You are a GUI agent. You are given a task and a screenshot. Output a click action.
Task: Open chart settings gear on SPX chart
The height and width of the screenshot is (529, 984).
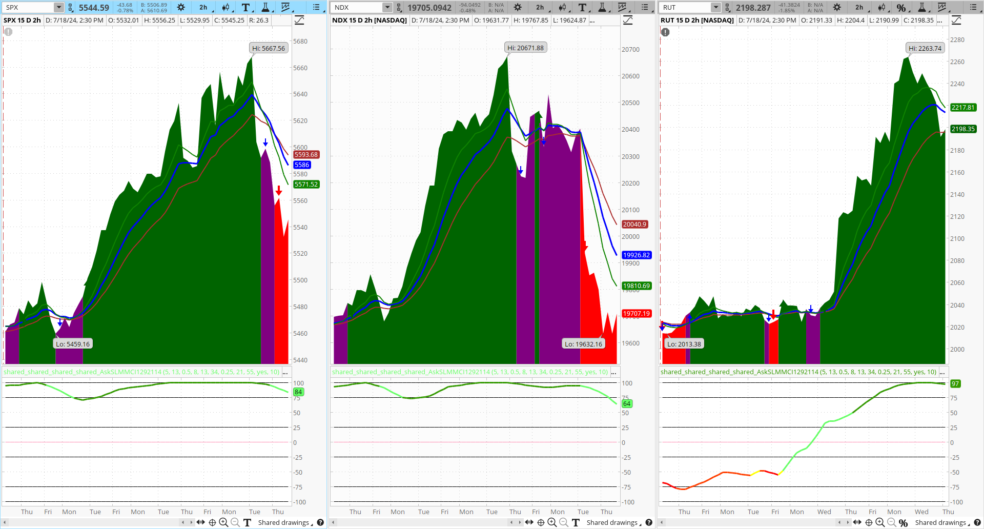click(181, 7)
